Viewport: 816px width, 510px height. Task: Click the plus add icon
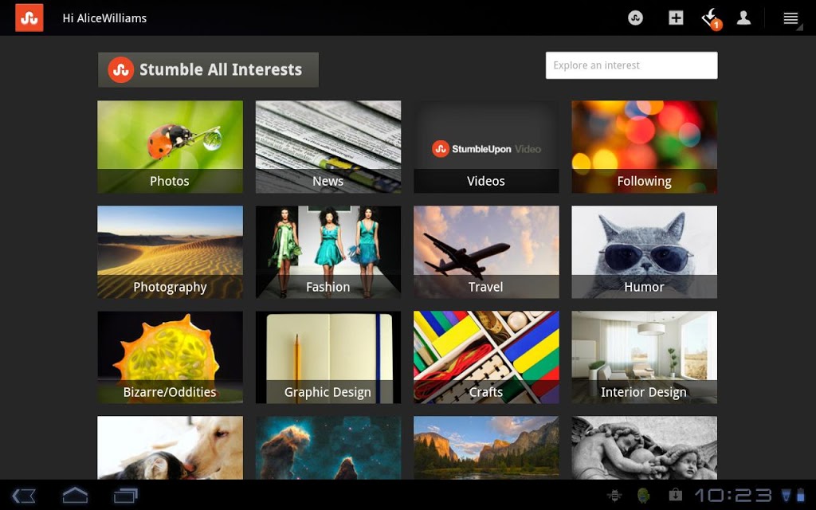point(676,18)
